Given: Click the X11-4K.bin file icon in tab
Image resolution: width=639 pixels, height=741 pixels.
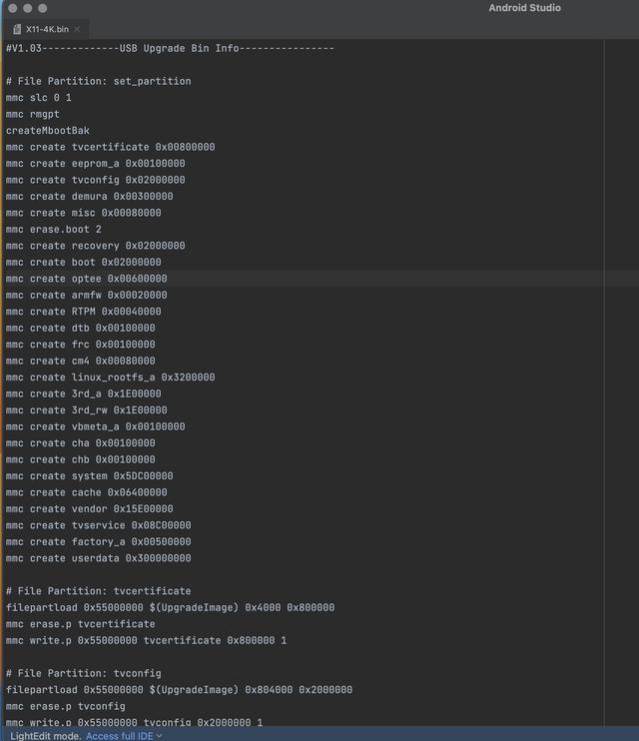Looking at the screenshot, I should pyautogui.click(x=17, y=29).
